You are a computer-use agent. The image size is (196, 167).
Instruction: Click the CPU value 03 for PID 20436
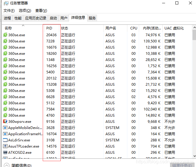tap(134, 35)
